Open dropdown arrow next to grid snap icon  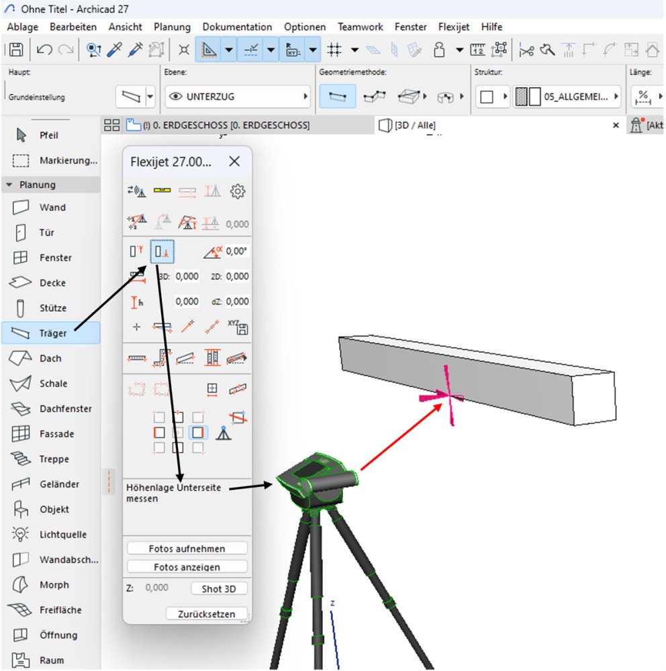tap(354, 50)
